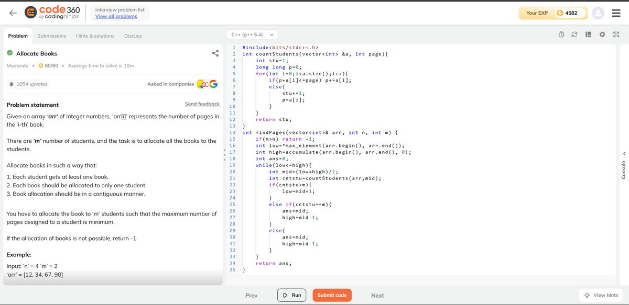Click the lightbulb in View hints

[x=587, y=295]
